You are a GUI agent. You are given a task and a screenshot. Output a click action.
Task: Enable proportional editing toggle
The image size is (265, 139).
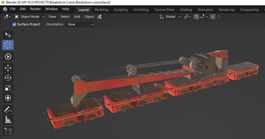[213, 17]
